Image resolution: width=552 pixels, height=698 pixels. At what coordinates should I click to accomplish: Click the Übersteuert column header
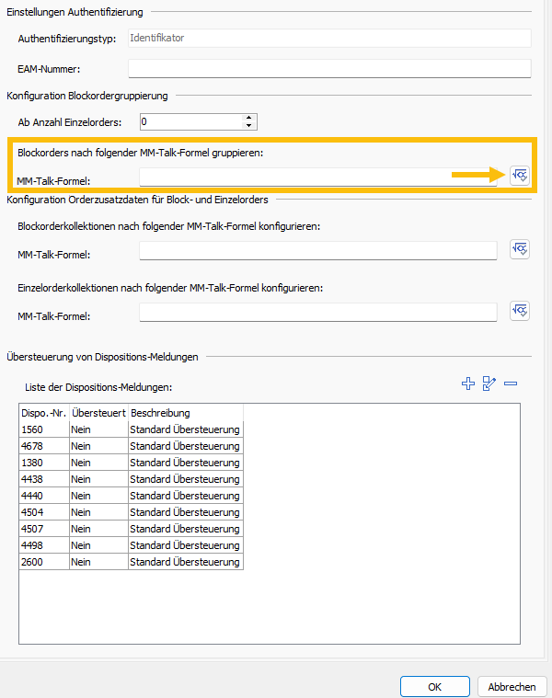(98, 413)
